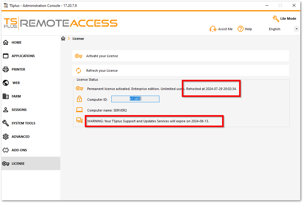Viewport: 303px width, 203px height.
Task: Click the breadcrumb home icon
Action: [x=63, y=39]
